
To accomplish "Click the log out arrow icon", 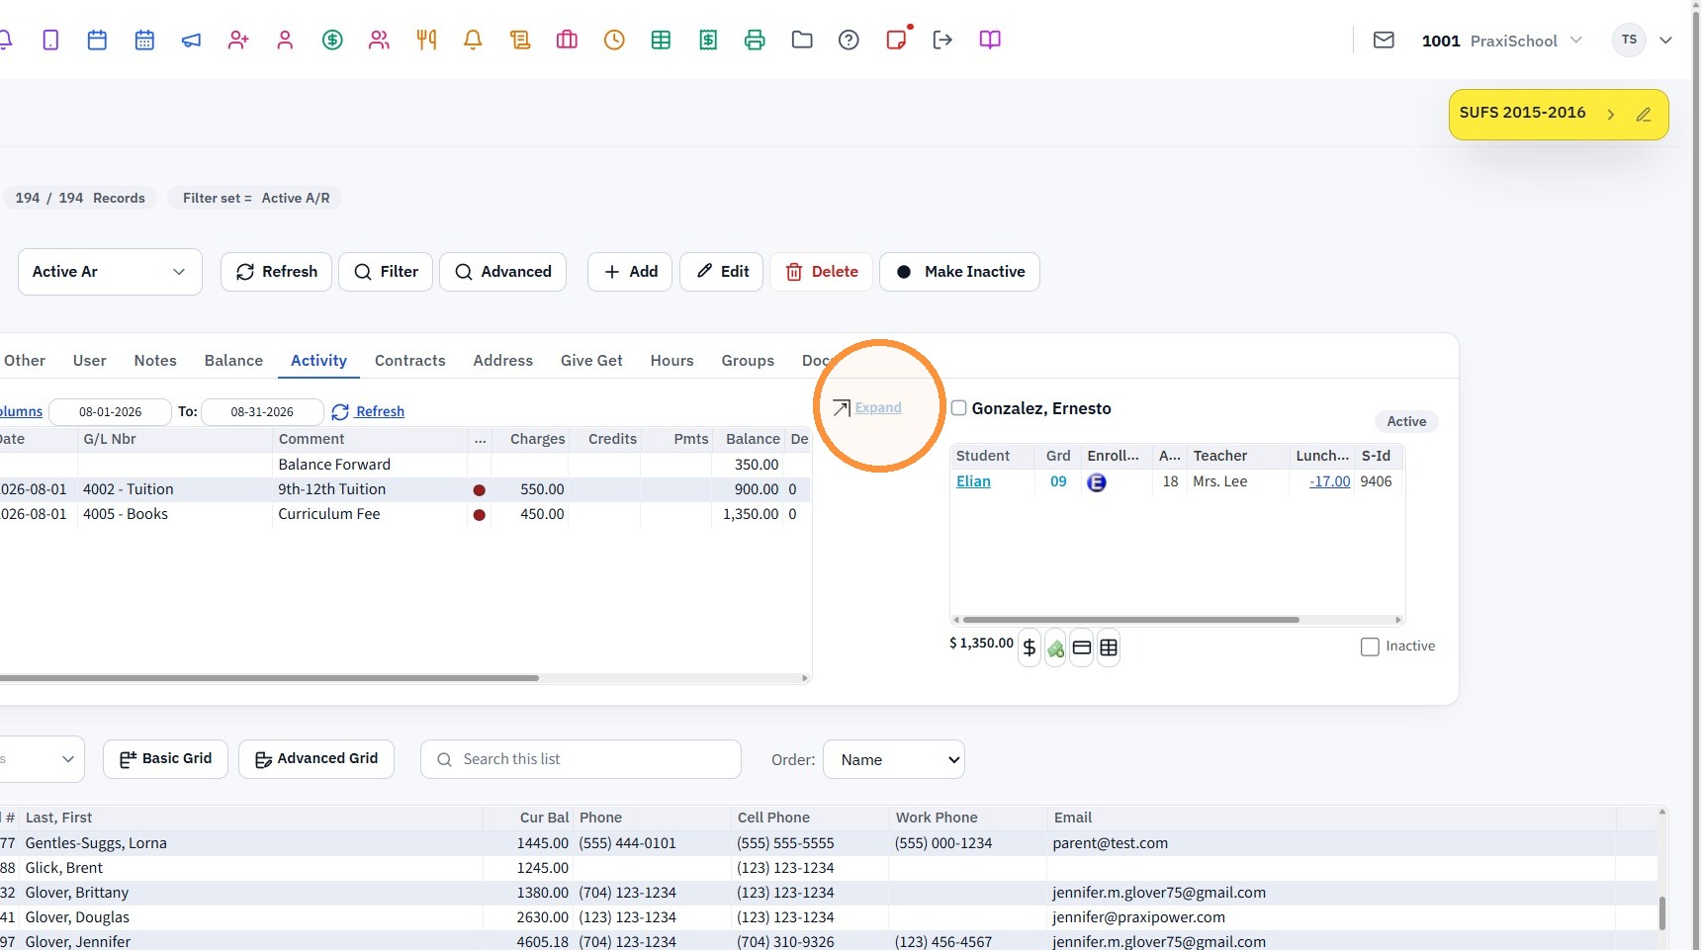I will click(942, 40).
